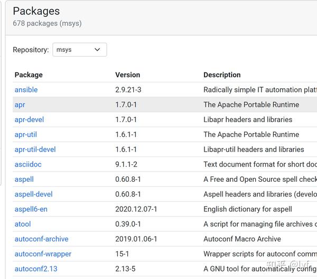Open the atool package link

click(x=23, y=224)
